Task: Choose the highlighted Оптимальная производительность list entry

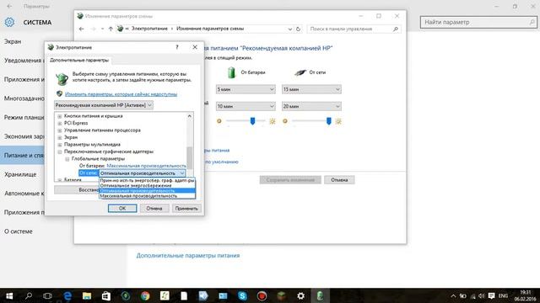Action: (147, 191)
